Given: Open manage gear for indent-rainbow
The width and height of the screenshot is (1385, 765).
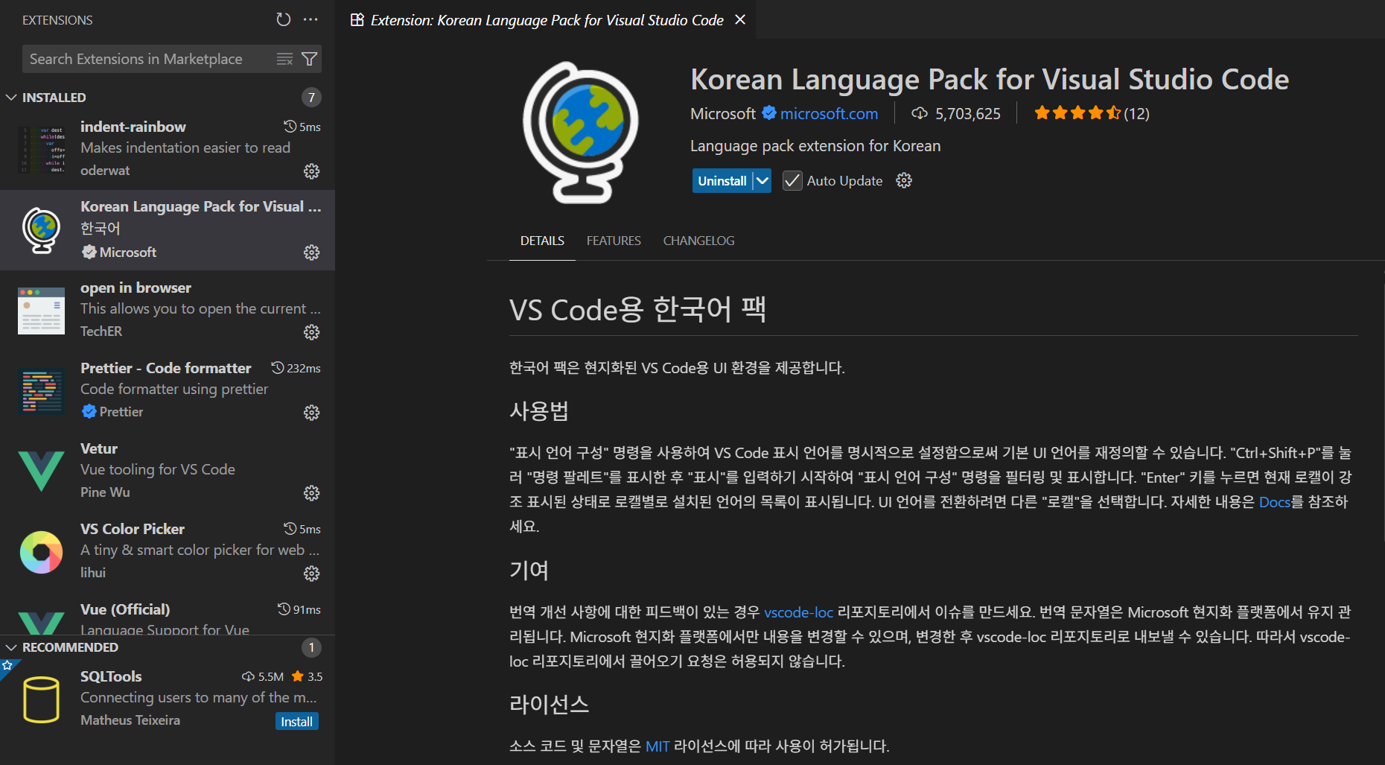Looking at the screenshot, I should point(311,171).
